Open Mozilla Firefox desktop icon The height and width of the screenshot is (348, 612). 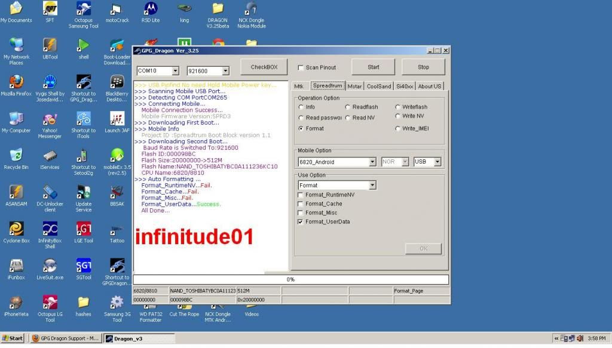(x=16, y=86)
